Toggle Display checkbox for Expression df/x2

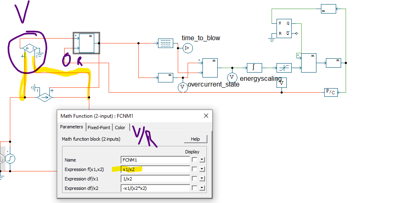tap(195, 188)
